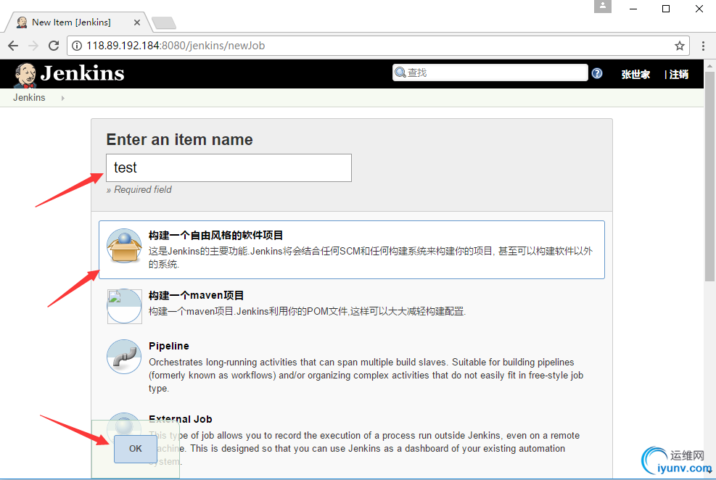Go back with the browser back arrow

click(13, 46)
